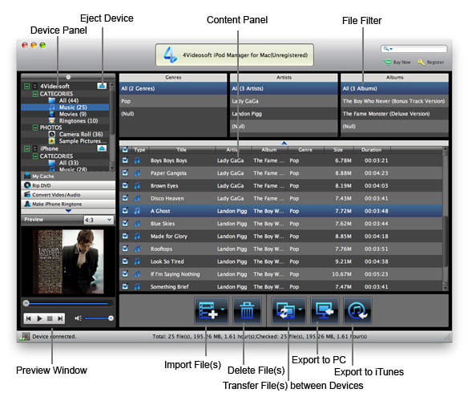Image resolution: width=468 pixels, height=397 pixels.
Task: Filter by Lady GaGa in Artists
Action: tap(283, 101)
